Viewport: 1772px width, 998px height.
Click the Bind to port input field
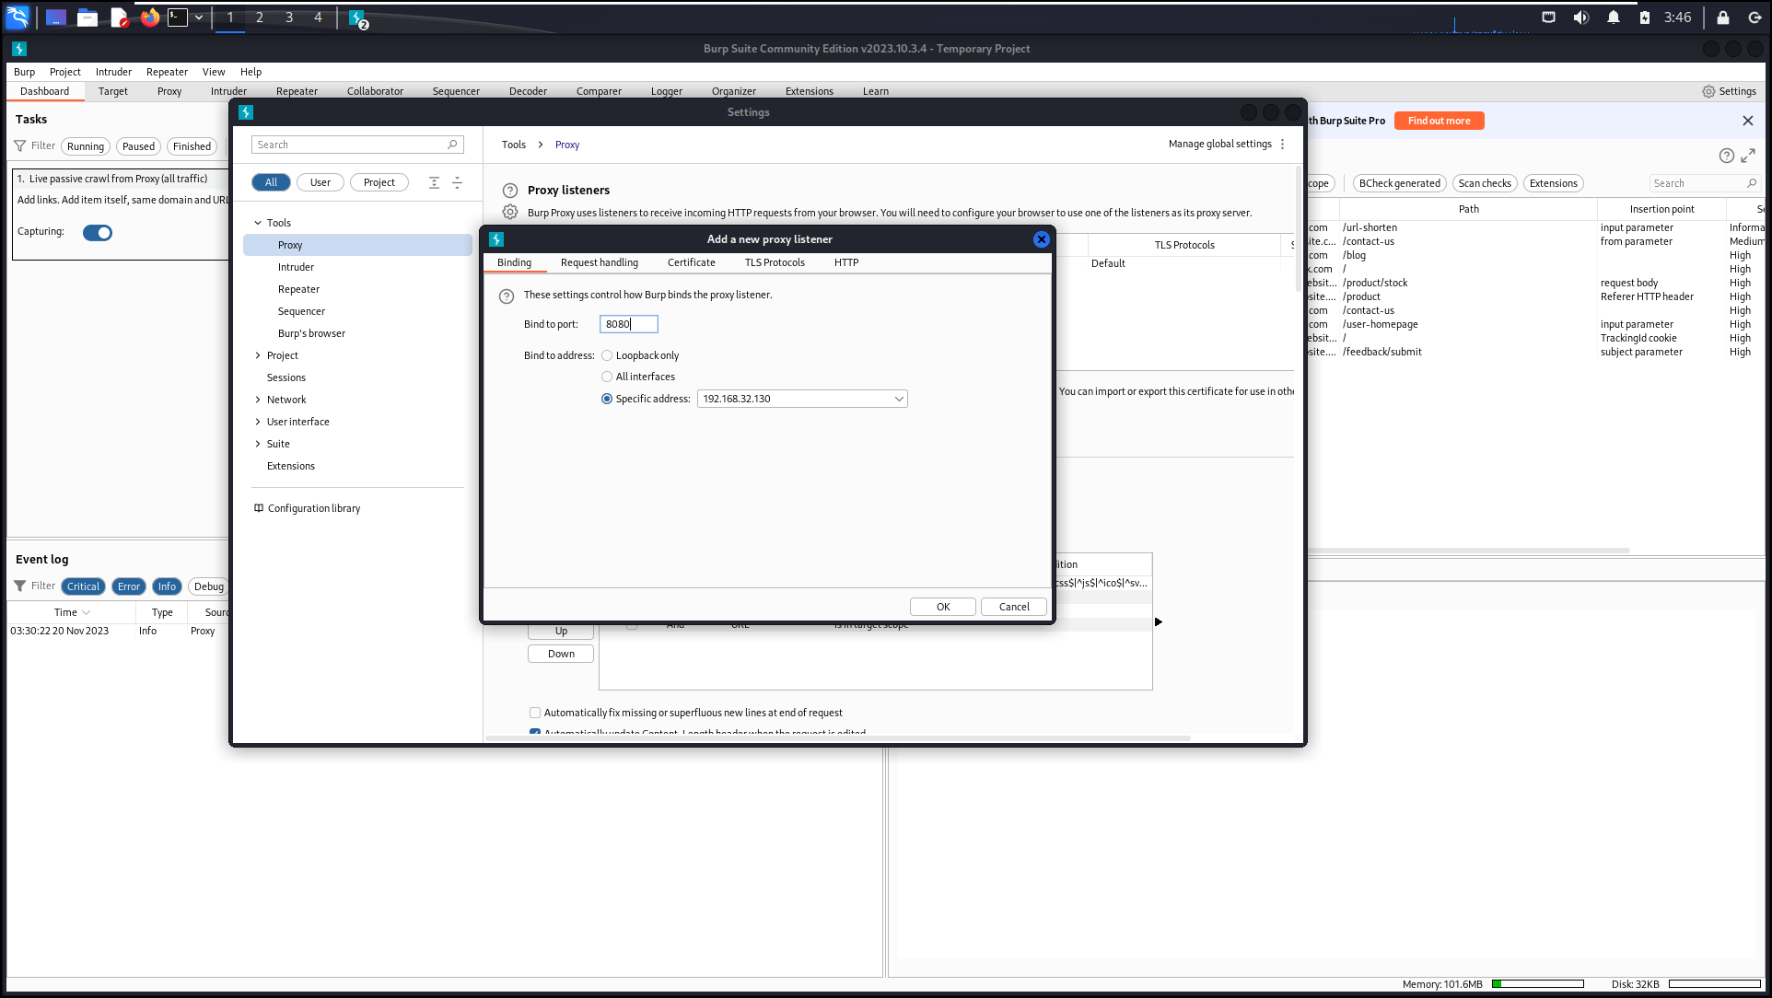tap(629, 324)
